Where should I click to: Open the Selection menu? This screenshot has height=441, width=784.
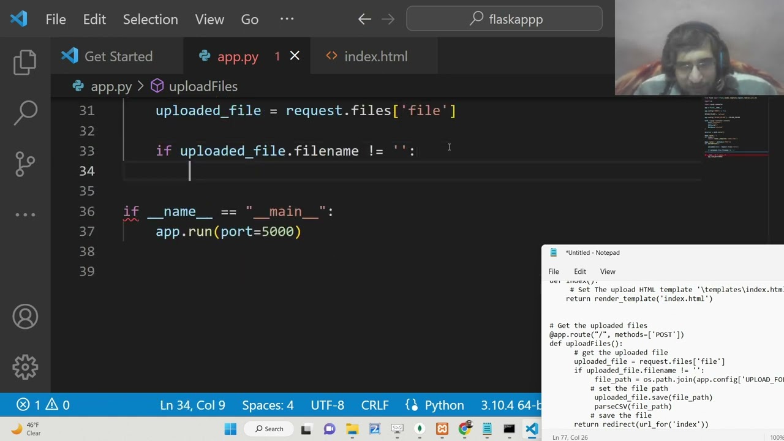click(150, 20)
